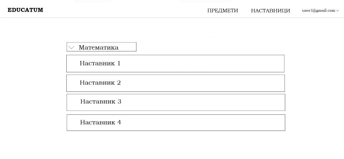The width and height of the screenshot is (344, 159).
Task: Open the user1@gmail.com account dropdown
Action: 320,11
